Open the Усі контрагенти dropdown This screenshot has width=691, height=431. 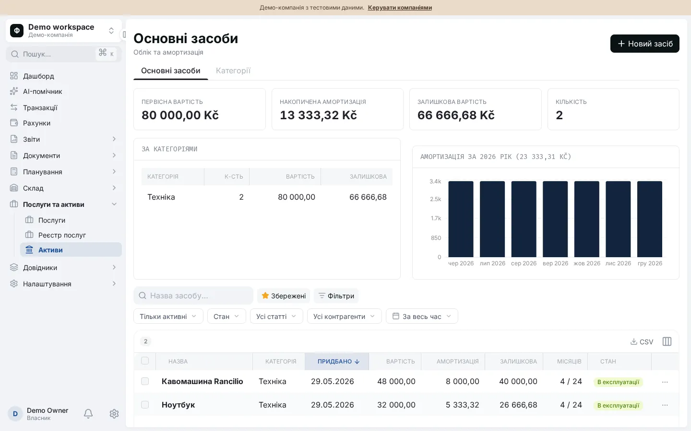[345, 316]
